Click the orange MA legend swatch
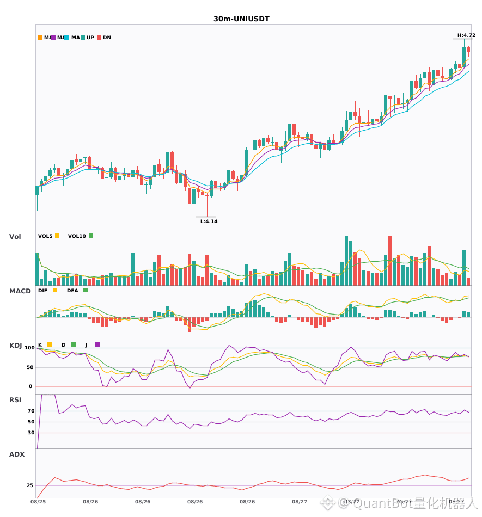 point(40,38)
